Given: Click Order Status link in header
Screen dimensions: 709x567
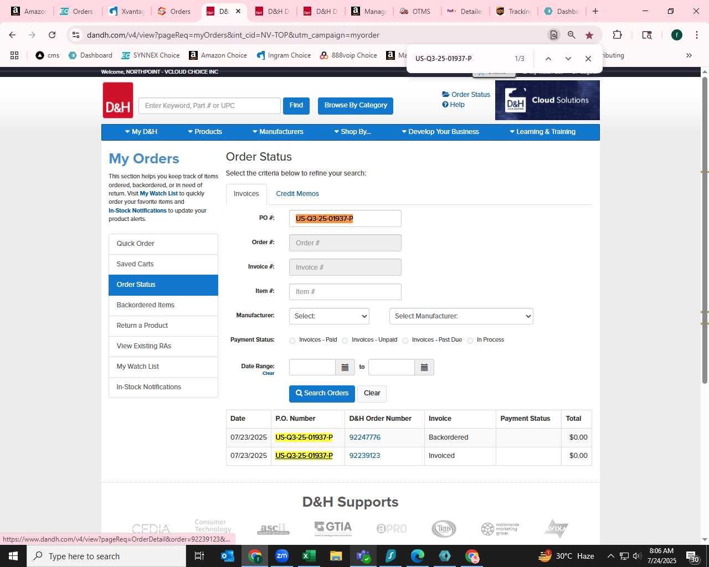Looking at the screenshot, I should pos(466,95).
